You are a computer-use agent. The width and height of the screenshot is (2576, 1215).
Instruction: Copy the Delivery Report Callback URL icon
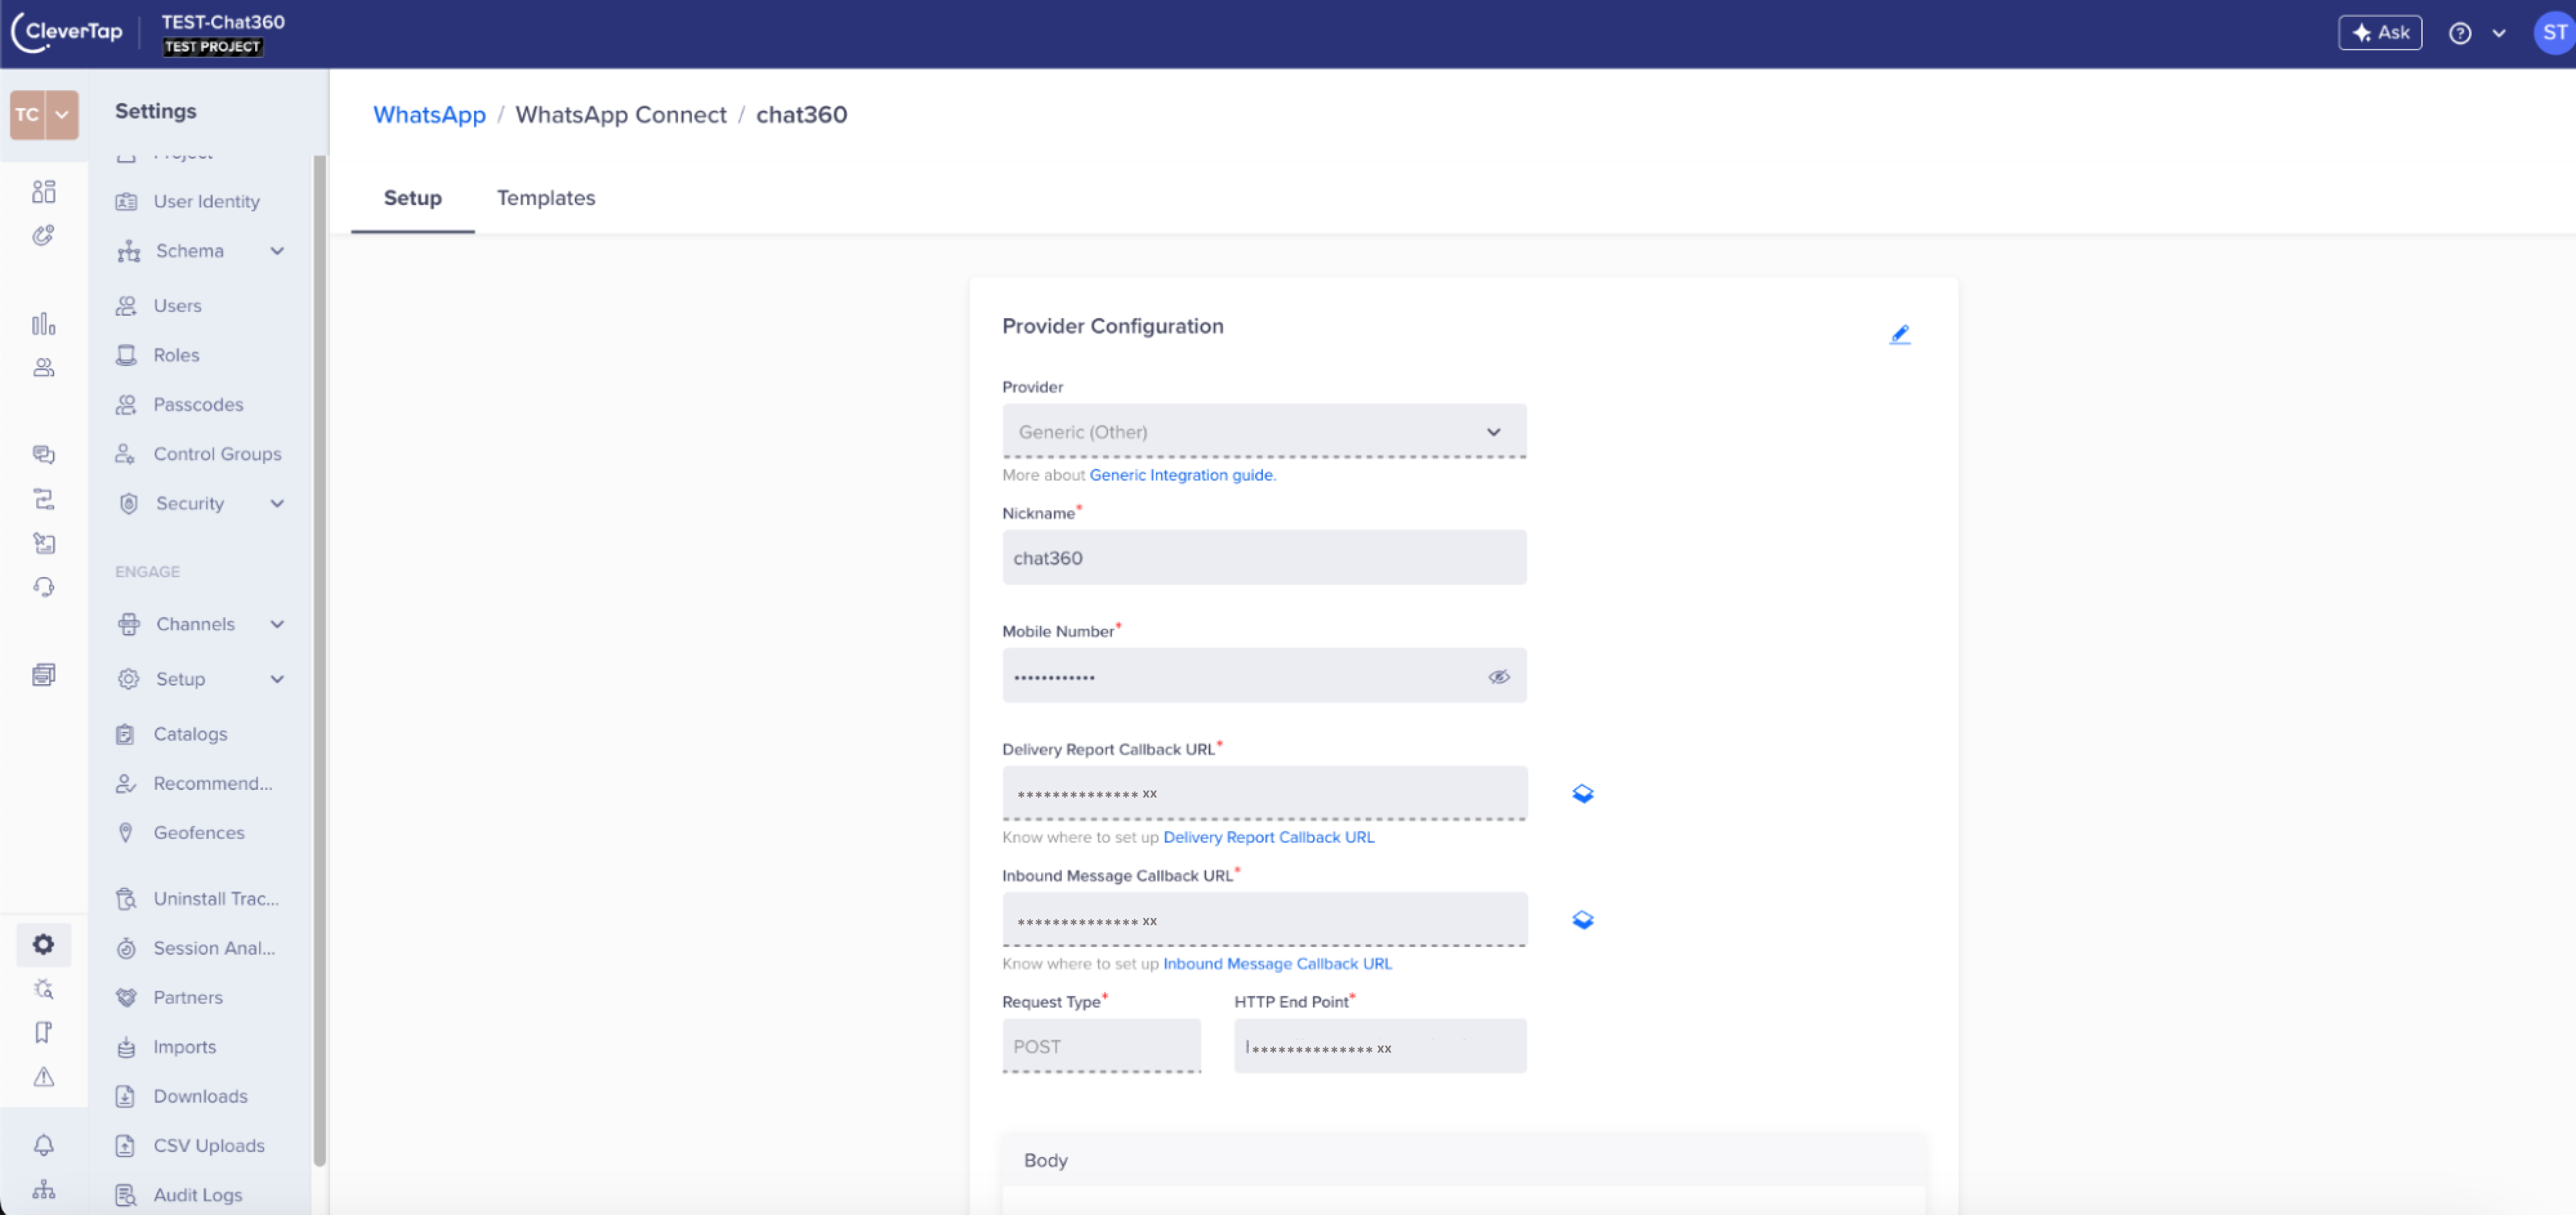[1582, 794]
